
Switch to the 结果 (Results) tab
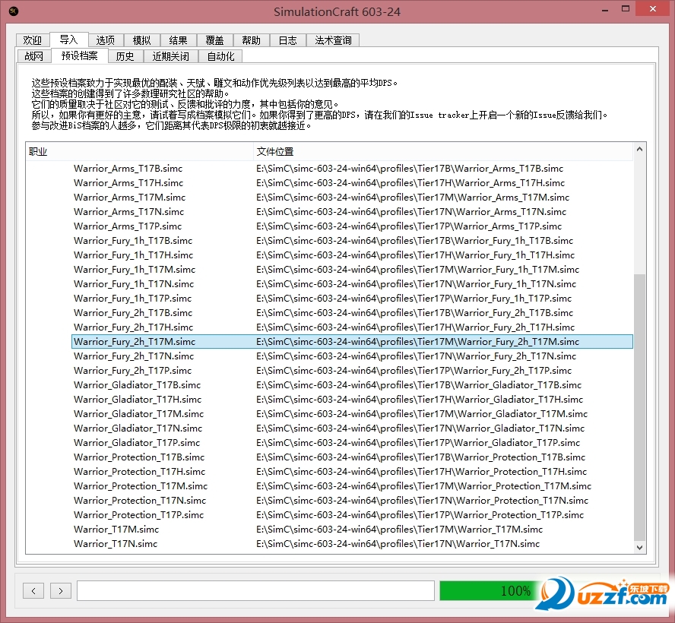(178, 40)
